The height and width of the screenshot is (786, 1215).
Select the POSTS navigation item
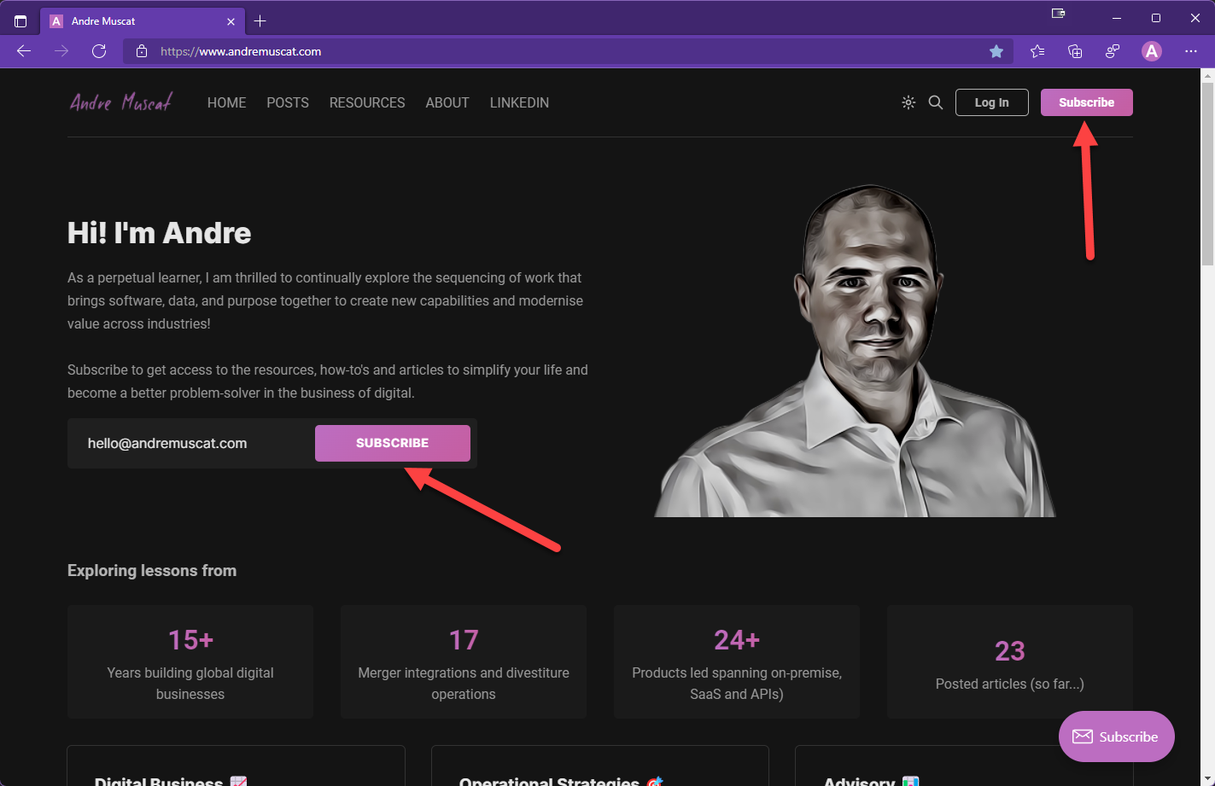point(287,102)
